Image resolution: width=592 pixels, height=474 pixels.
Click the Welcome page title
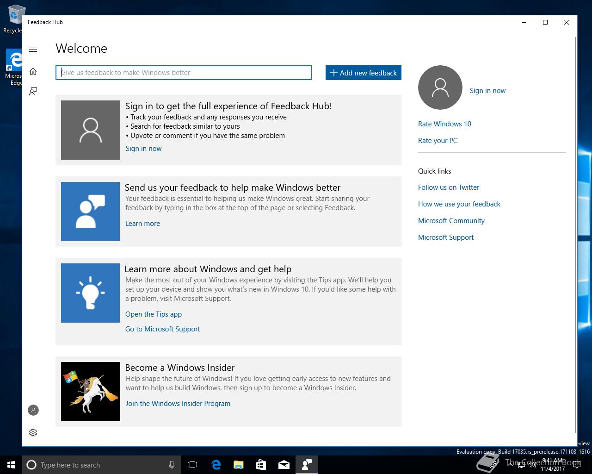[81, 49]
